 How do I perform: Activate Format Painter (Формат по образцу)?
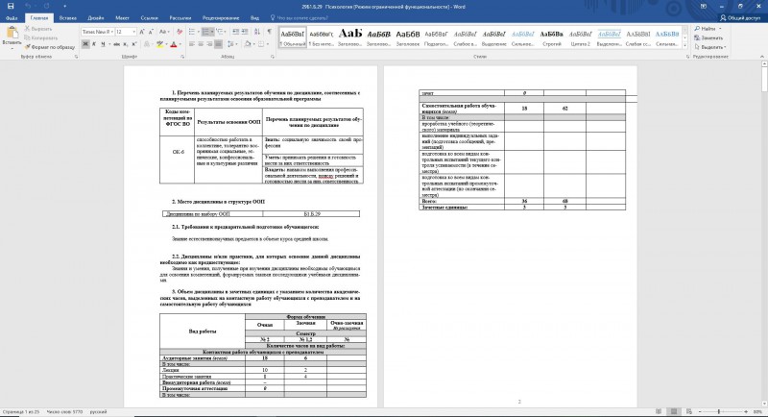click(x=50, y=47)
